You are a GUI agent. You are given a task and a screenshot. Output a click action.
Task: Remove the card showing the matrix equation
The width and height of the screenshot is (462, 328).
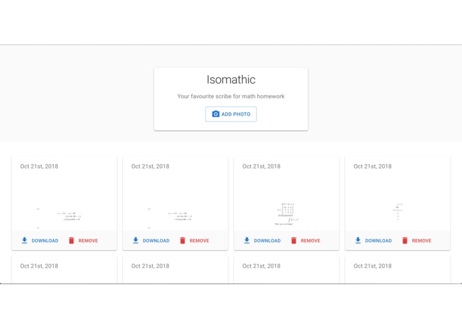pyautogui.click(x=306, y=240)
